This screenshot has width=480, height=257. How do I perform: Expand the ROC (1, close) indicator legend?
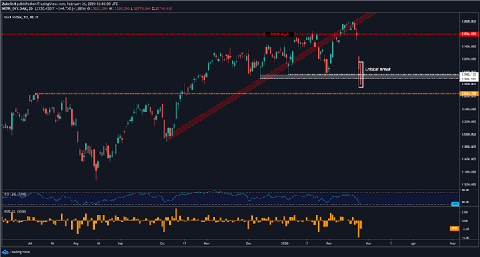[x=15, y=211]
